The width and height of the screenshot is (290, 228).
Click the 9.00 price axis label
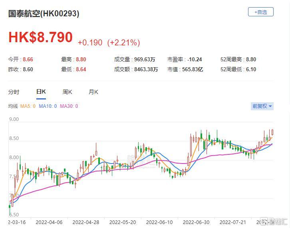tap(14, 119)
